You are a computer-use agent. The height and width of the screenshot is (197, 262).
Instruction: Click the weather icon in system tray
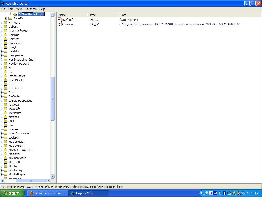pyautogui.click(x=215, y=193)
